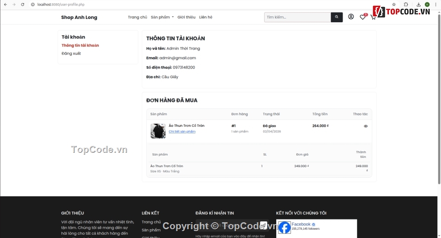The height and width of the screenshot is (238, 441).
Task: Reload the page with refresh icon
Action: [x=22, y=5]
